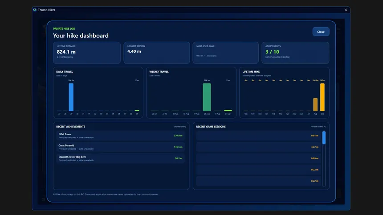Click the yellow Sep bar in Lifetime Hike
Screen dimensions: 383x215
322,97
